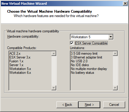Select Server 1.x in Compatible Products

point(16,65)
